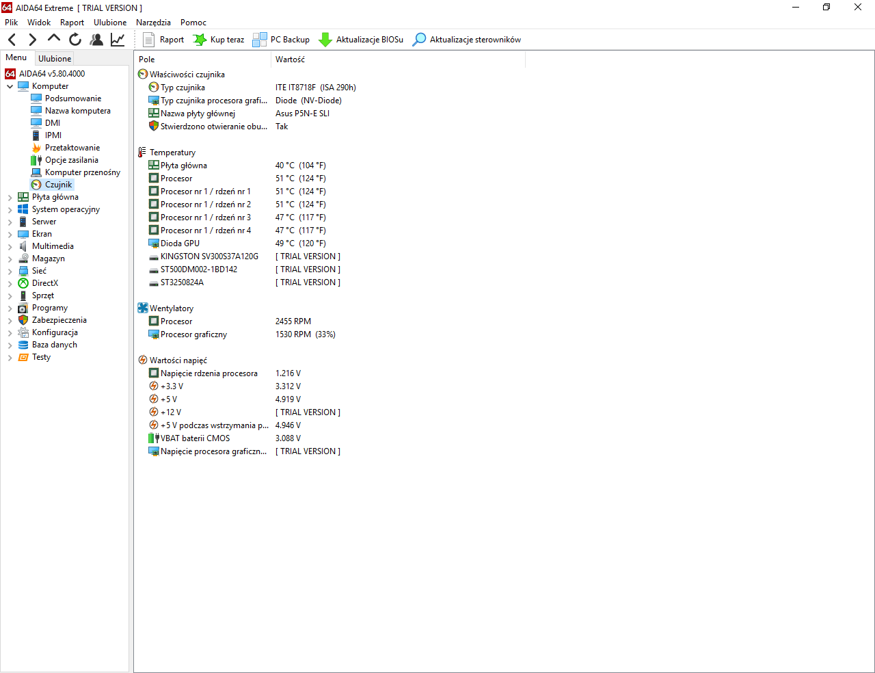Viewport: 875px width, 673px height.
Task: Select Procesor graficzny fan row
Action: [241, 334]
